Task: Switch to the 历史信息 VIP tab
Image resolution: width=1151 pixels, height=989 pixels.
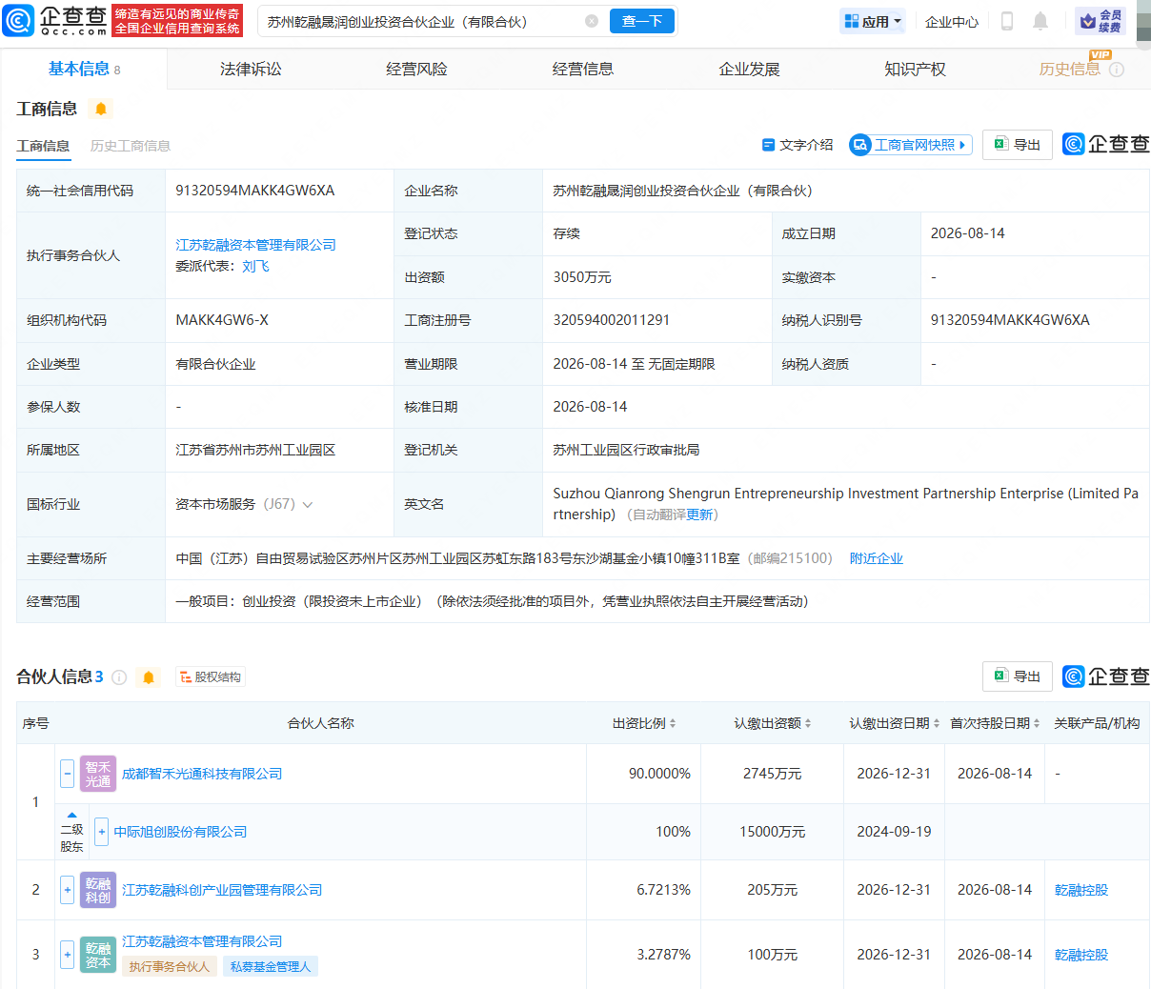Action: click(1069, 69)
